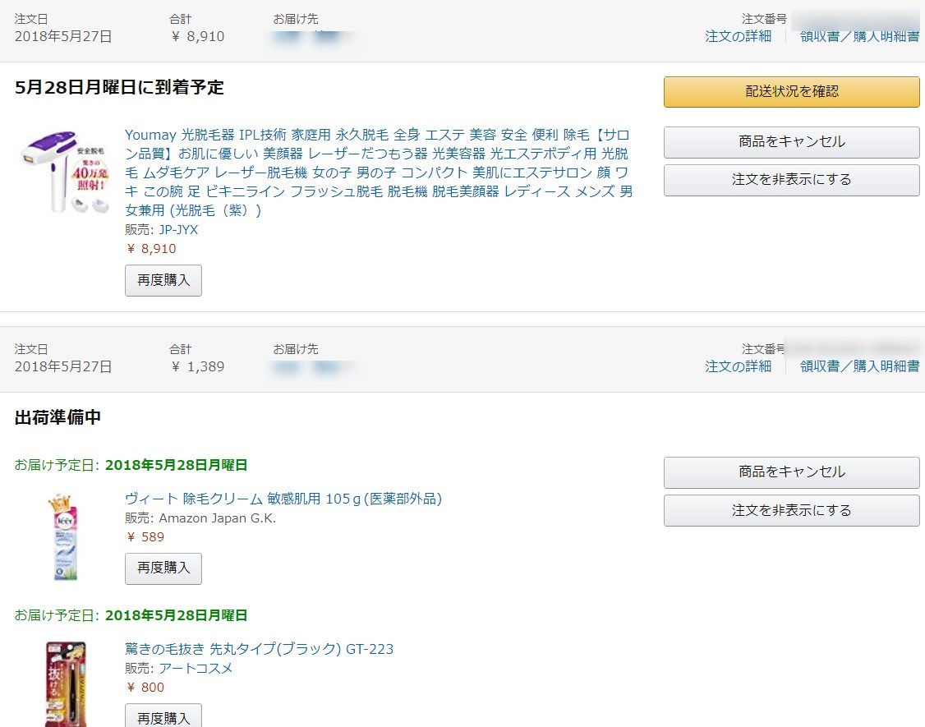Open the ヴィート 除毛クリーム product link
The height and width of the screenshot is (727, 925).
(x=283, y=499)
